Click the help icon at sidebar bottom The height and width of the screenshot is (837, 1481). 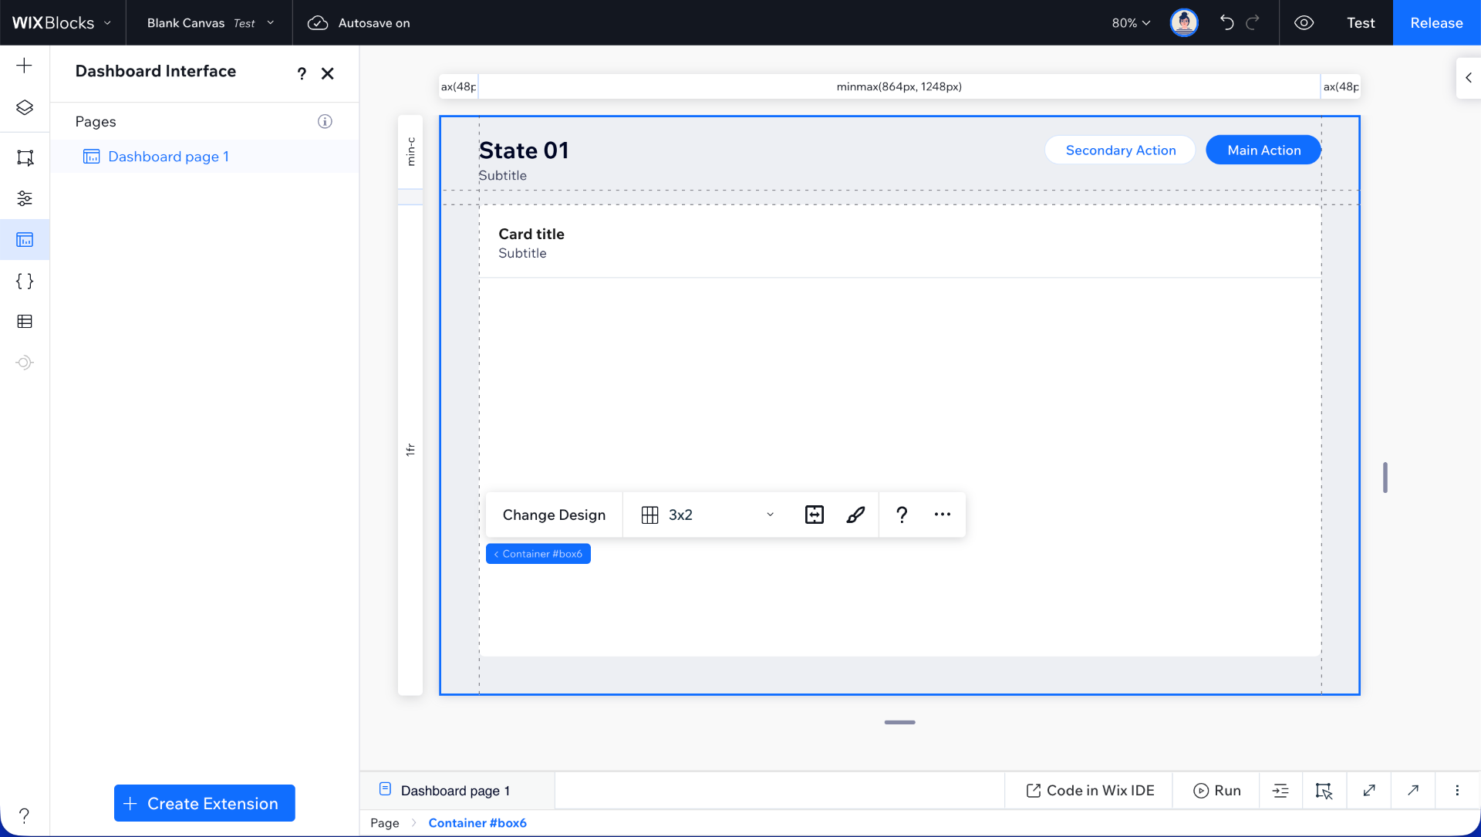tap(25, 815)
